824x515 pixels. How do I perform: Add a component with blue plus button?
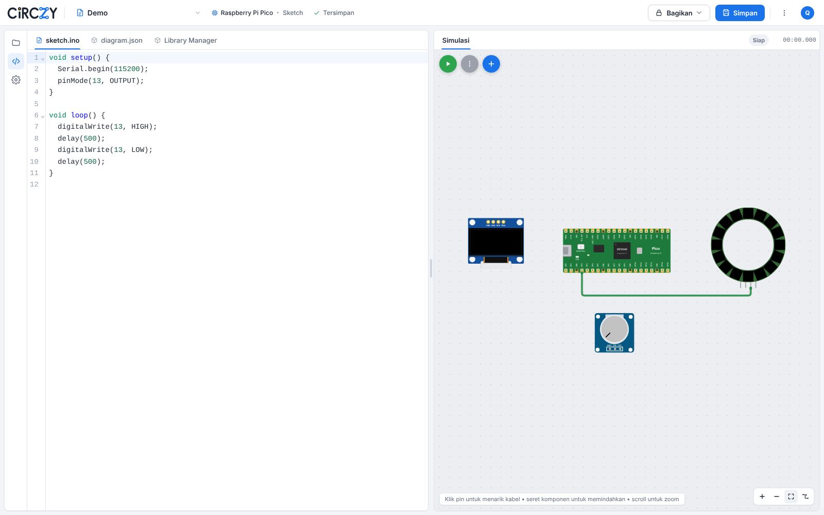(x=491, y=64)
